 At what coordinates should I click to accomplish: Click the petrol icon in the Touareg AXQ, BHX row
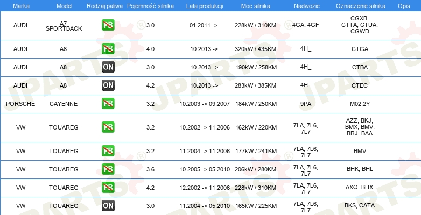pos(108,187)
